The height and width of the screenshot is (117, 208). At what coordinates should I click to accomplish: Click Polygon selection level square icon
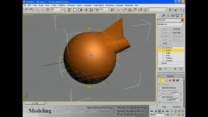click(174, 81)
